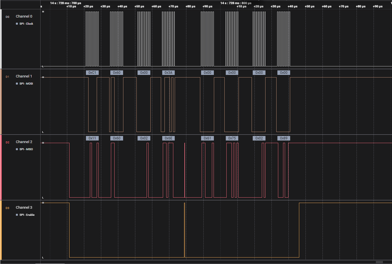Screen dimensions: 392x264
Task: Click the square icon beside SPI - Clock
Action: pyautogui.click(x=17, y=24)
